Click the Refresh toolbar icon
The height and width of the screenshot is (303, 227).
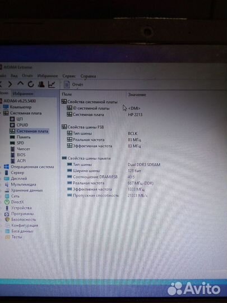point(31,84)
